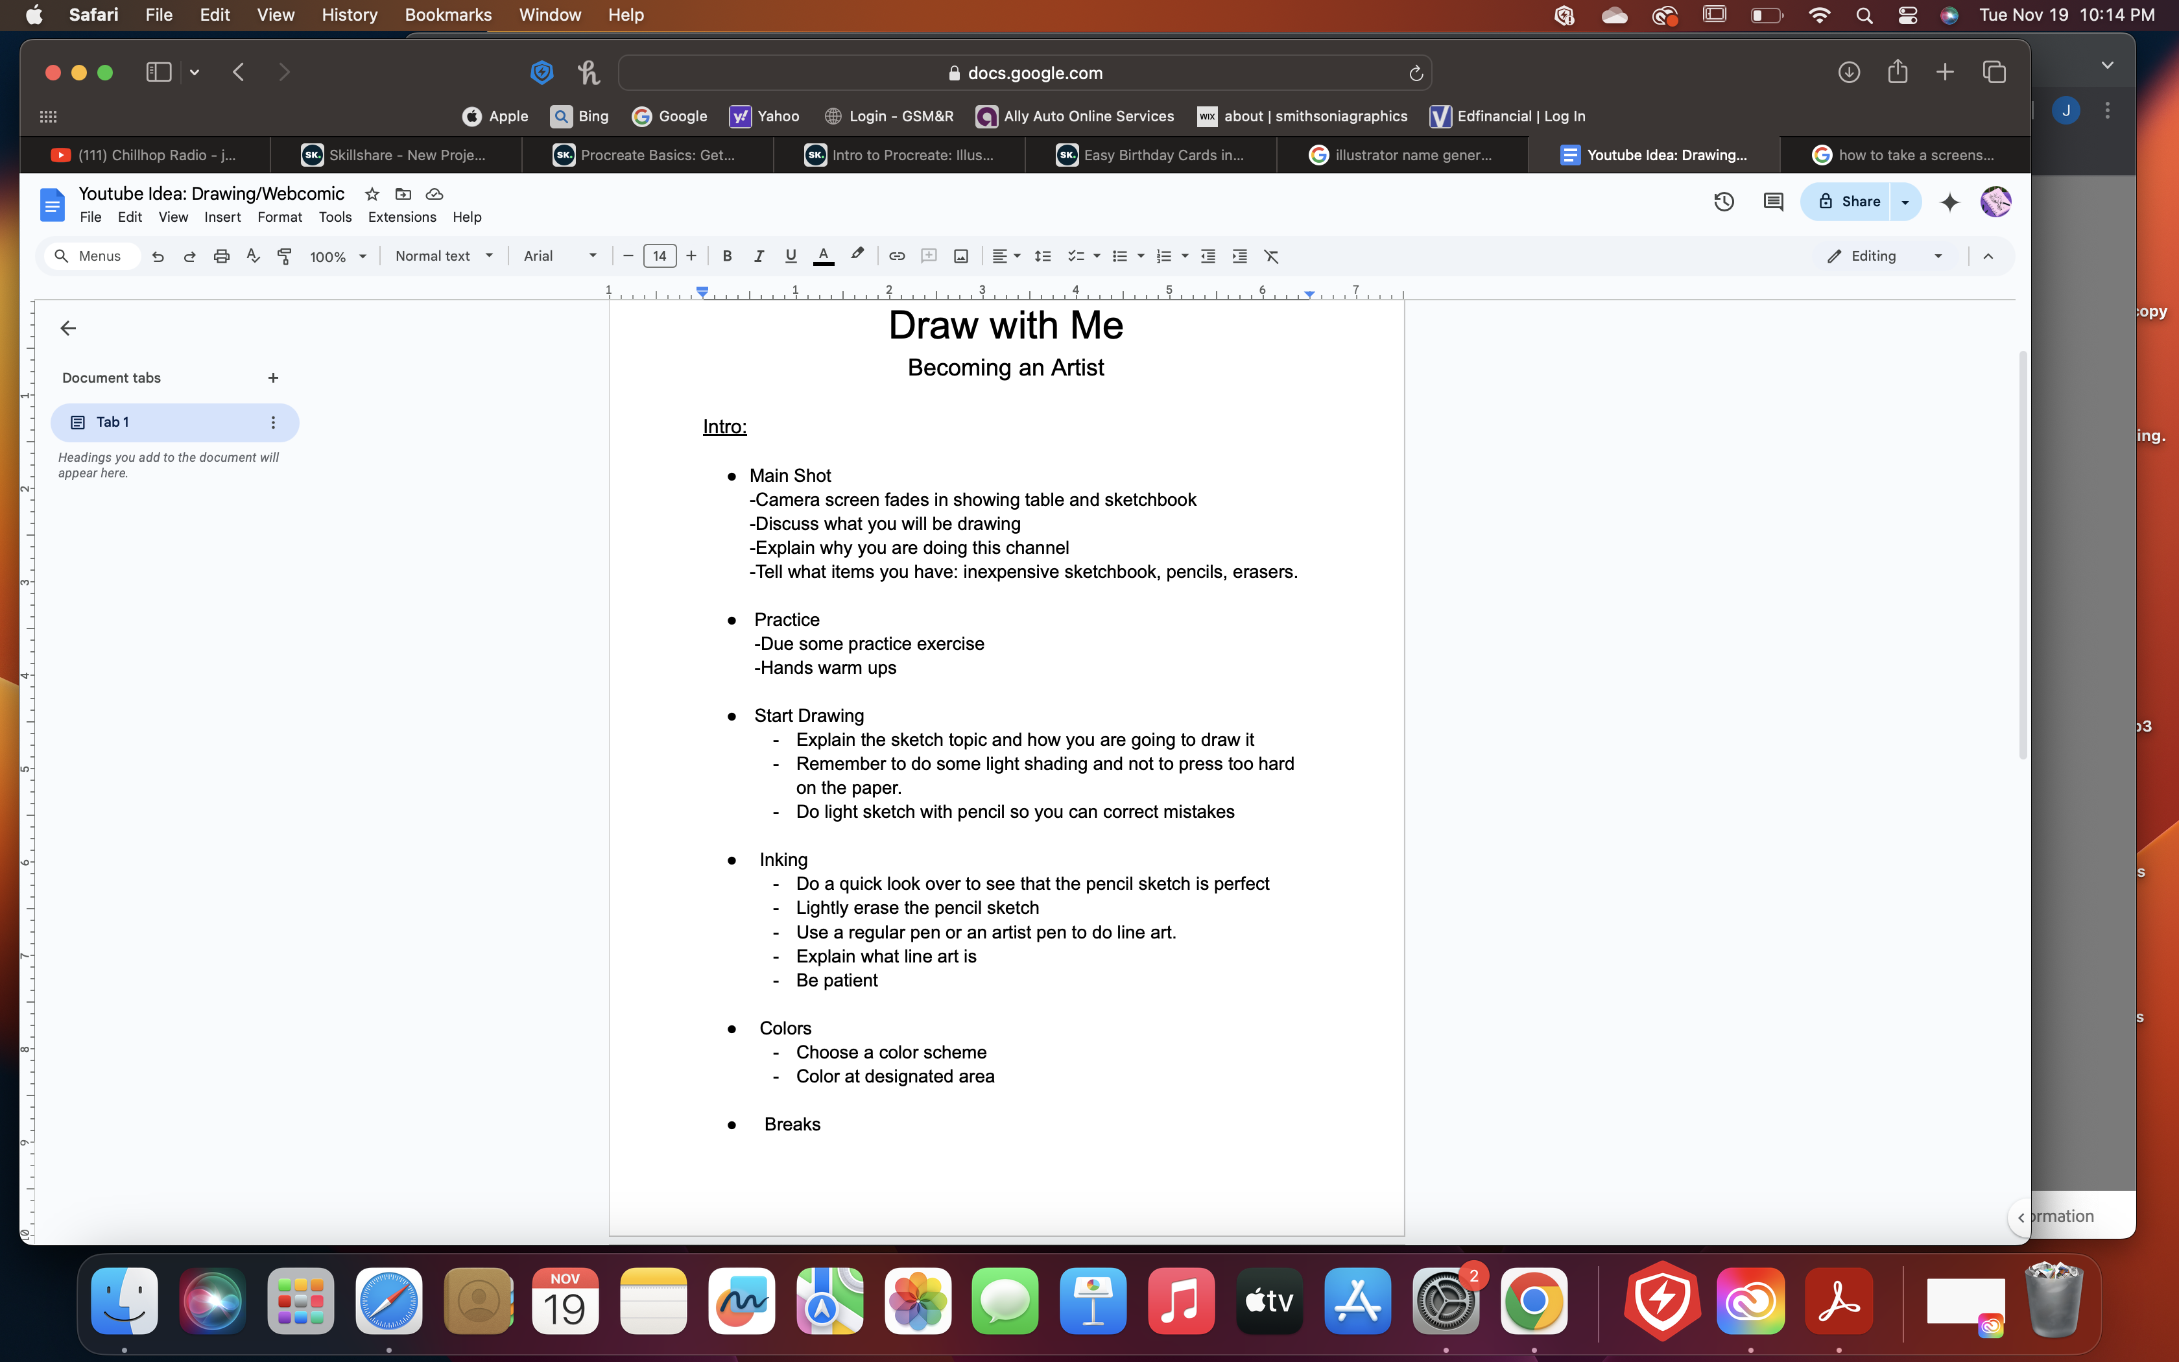Click the cloud document status icon

point(434,194)
